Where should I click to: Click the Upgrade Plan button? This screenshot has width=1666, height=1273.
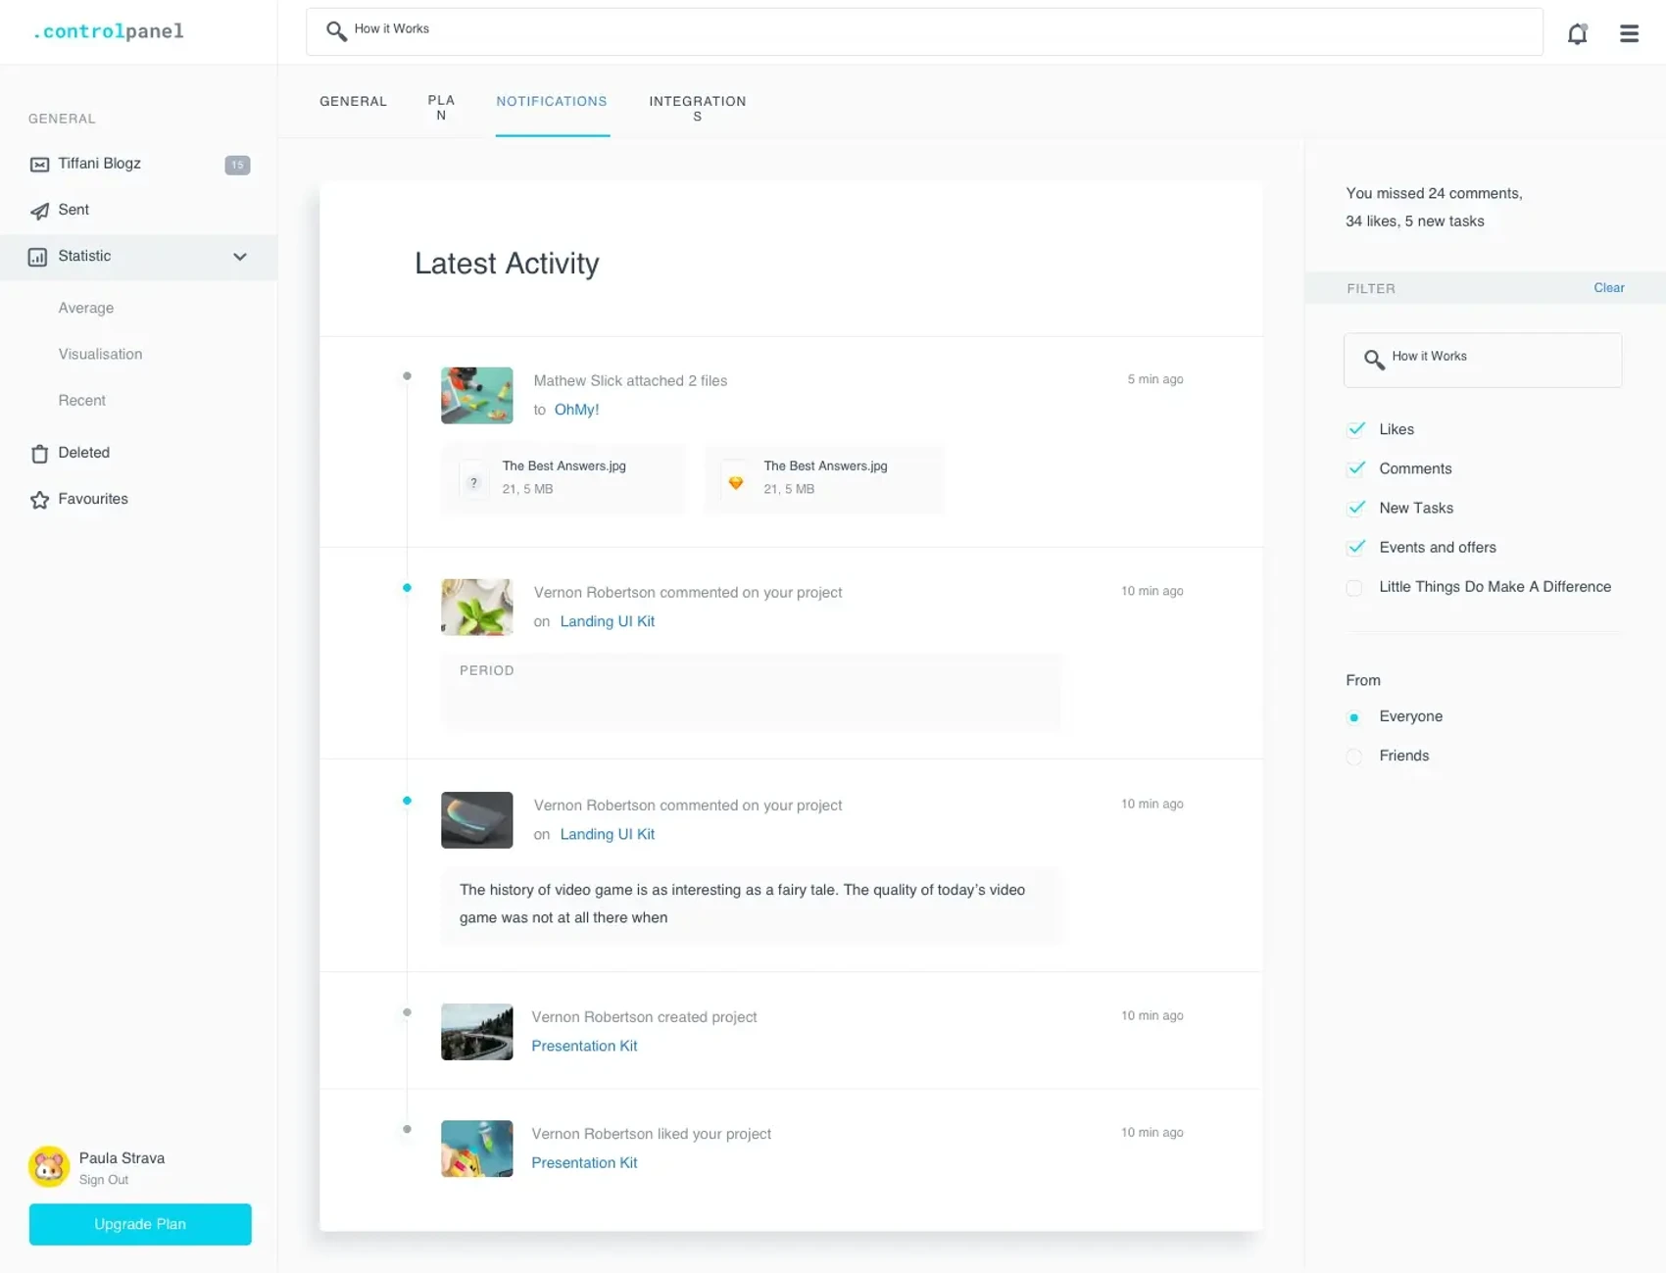click(x=140, y=1224)
